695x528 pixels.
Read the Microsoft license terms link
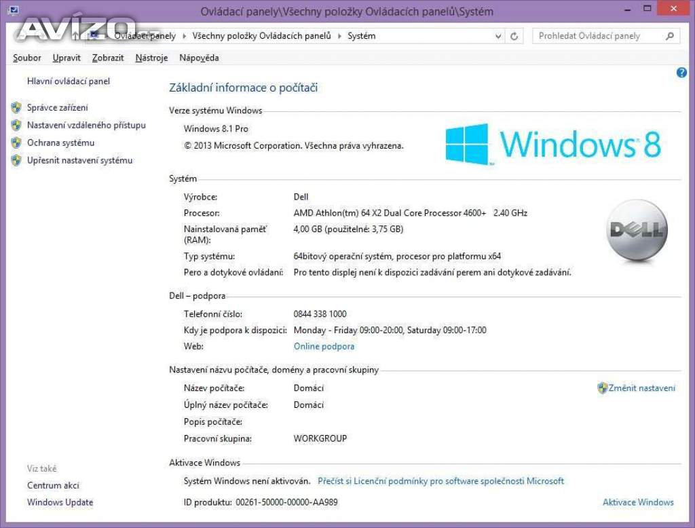[441, 481]
